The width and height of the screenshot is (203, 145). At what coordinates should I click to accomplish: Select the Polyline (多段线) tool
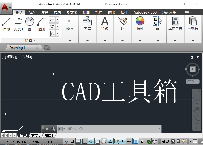pyautogui.click(x=18, y=24)
